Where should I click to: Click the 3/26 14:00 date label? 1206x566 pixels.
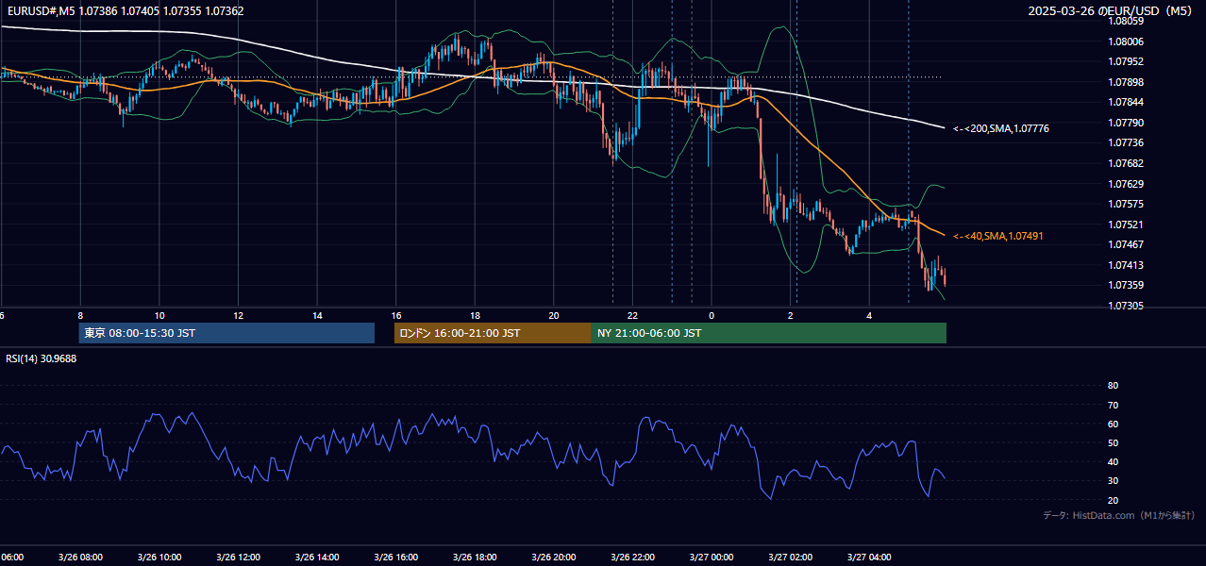(x=317, y=558)
